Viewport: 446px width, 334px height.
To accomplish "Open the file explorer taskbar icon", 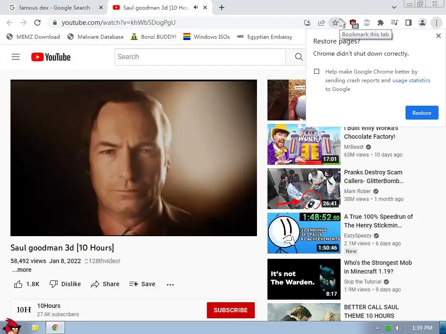I will pyautogui.click(x=35, y=328).
